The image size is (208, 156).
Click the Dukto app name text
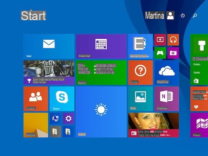coord(197,64)
